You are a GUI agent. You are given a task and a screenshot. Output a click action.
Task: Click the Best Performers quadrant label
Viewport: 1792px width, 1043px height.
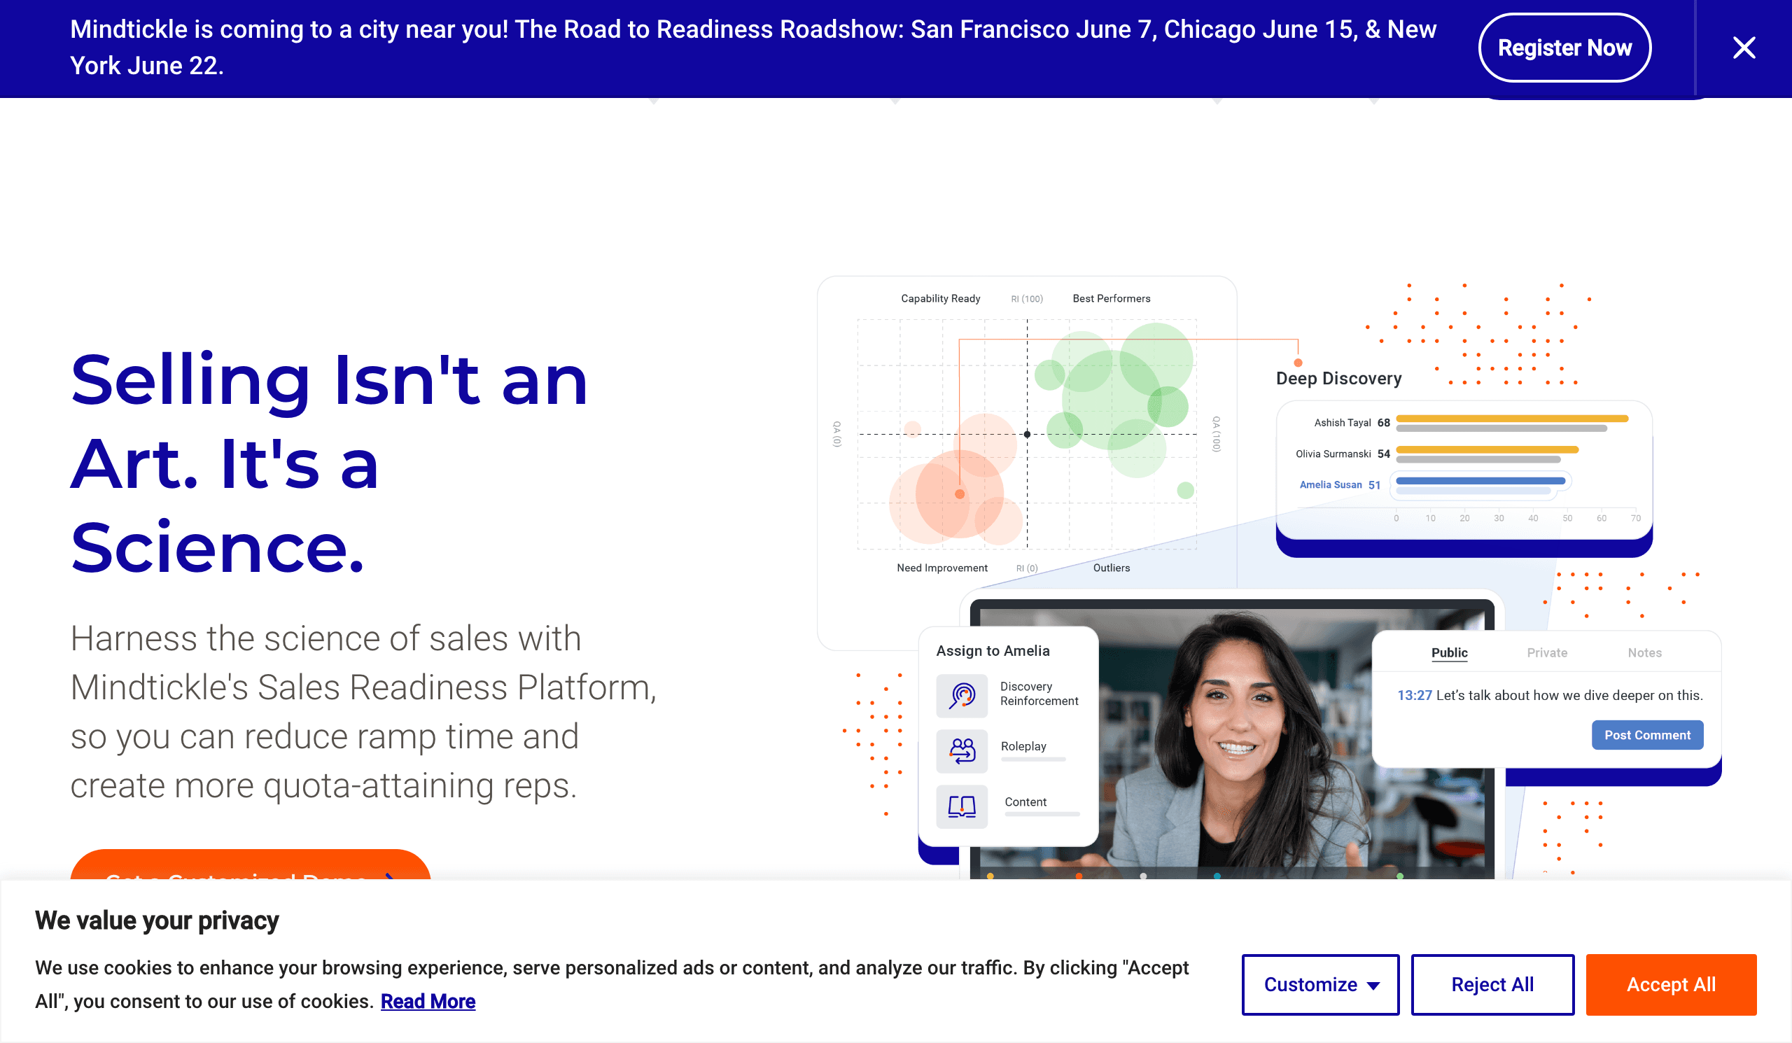(1111, 299)
